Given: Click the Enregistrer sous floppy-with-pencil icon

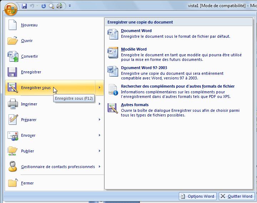Looking at the screenshot, I should point(13,88).
